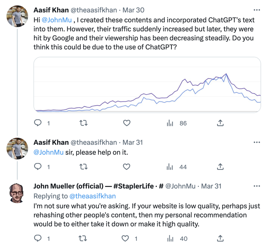Reply to the 'sir, please help' tweet
Screen dimensions: 268x248
[x=38, y=167]
